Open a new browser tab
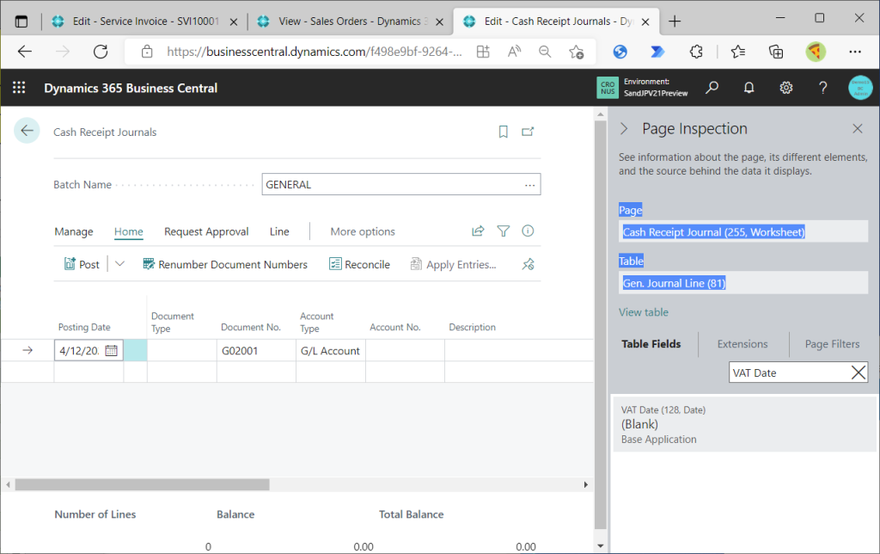Viewport: 880px width, 554px height. coord(675,22)
